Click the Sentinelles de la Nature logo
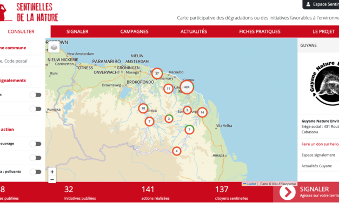The width and height of the screenshot is (339, 203). click(29, 12)
